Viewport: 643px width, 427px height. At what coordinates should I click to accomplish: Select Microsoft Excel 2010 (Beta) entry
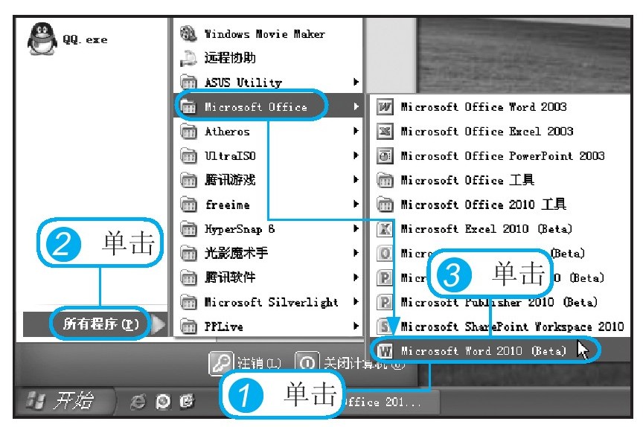(x=500, y=228)
